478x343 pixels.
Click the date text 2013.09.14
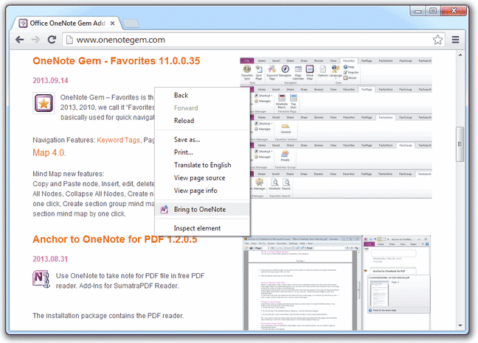pyautogui.click(x=50, y=80)
